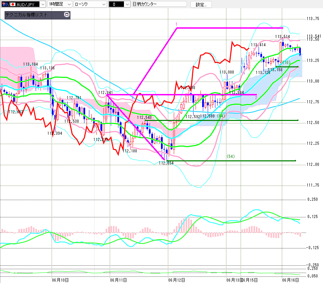This screenshot has height=283, width=323.
Task: Click the candlestick symbol in the black combo box
Action: [114, 4]
